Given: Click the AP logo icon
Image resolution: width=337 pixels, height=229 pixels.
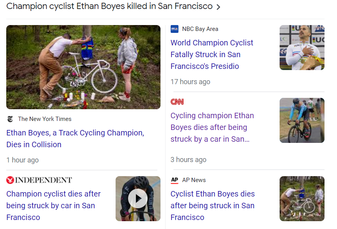Looking at the screenshot, I should tap(175, 180).
